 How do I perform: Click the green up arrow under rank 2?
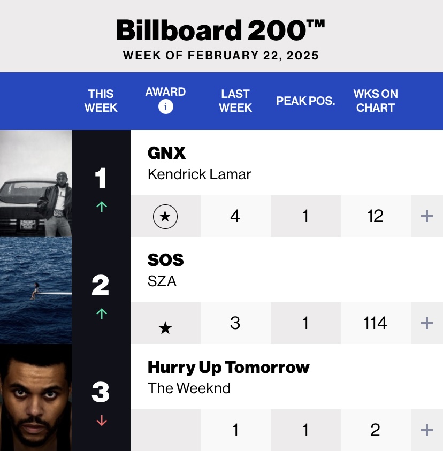coord(101,314)
